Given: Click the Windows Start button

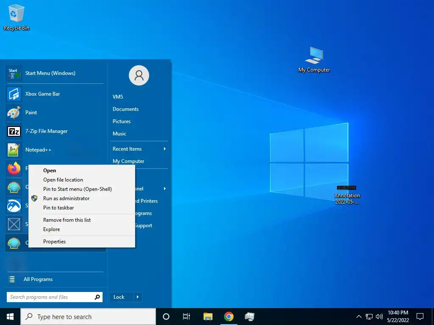Looking at the screenshot, I should (10, 317).
